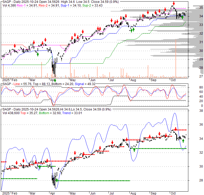Screen dimensions: 204x195
Task: Click the green arrow in August, lower chart
Action: (134, 150)
